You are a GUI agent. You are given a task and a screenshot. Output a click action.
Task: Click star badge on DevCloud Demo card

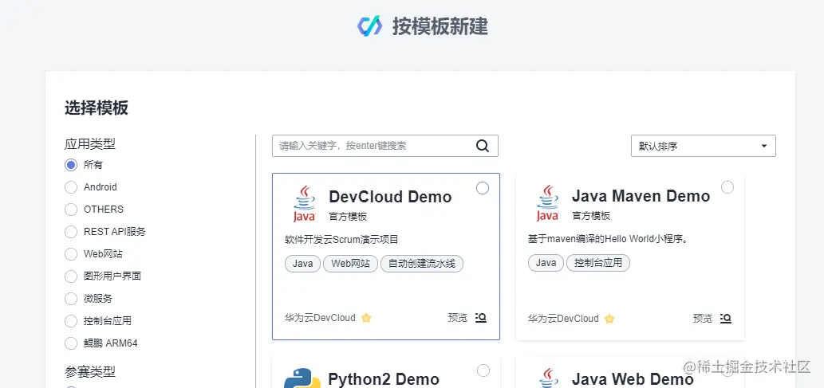pyautogui.click(x=366, y=318)
